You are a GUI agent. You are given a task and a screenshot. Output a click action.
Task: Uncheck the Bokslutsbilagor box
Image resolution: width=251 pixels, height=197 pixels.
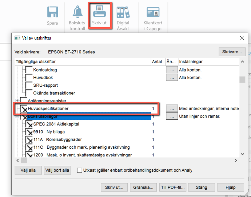[x=24, y=116]
